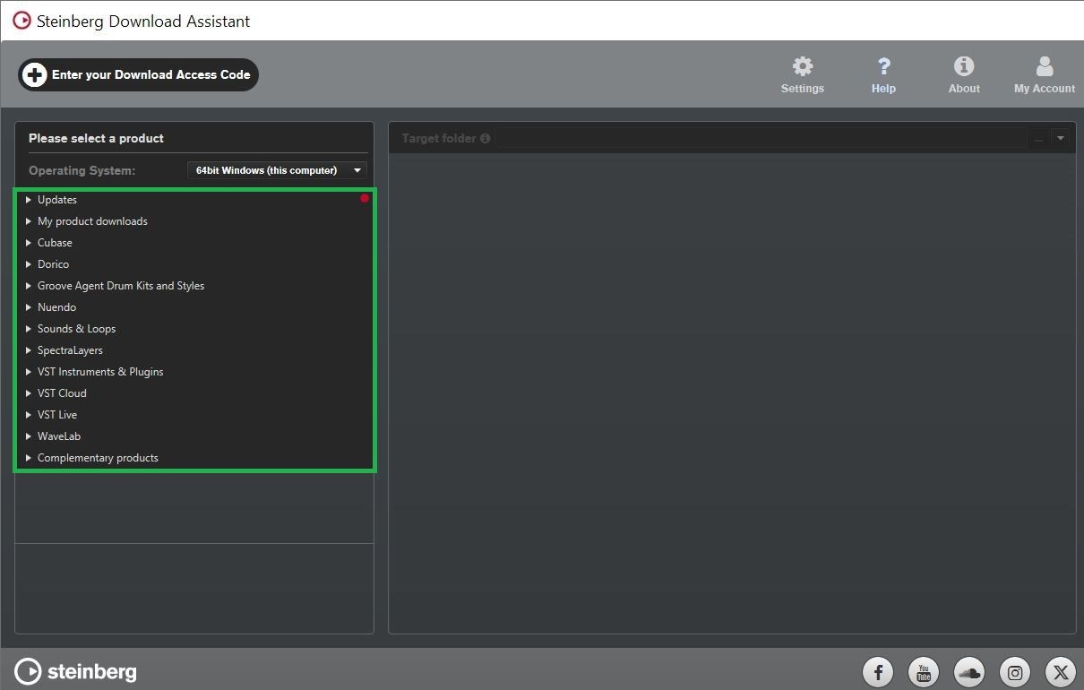This screenshot has height=690, width=1084.
Task: Expand the Dorico tree arrow
Action: [29, 264]
